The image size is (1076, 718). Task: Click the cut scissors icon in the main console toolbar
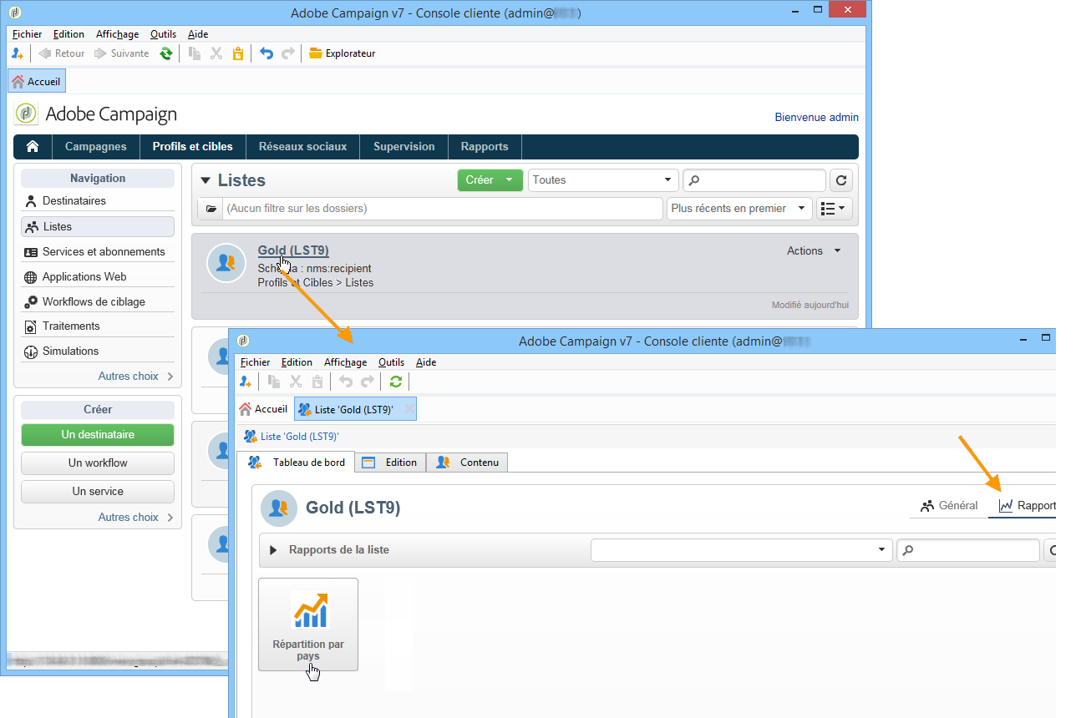coord(216,53)
